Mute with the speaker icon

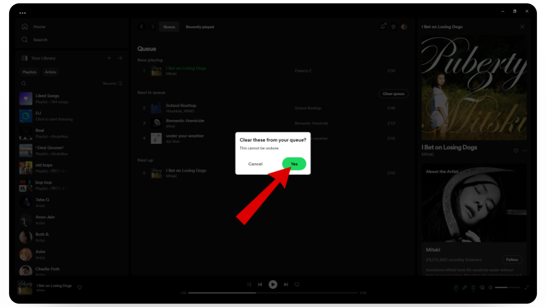pyautogui.click(x=490, y=288)
